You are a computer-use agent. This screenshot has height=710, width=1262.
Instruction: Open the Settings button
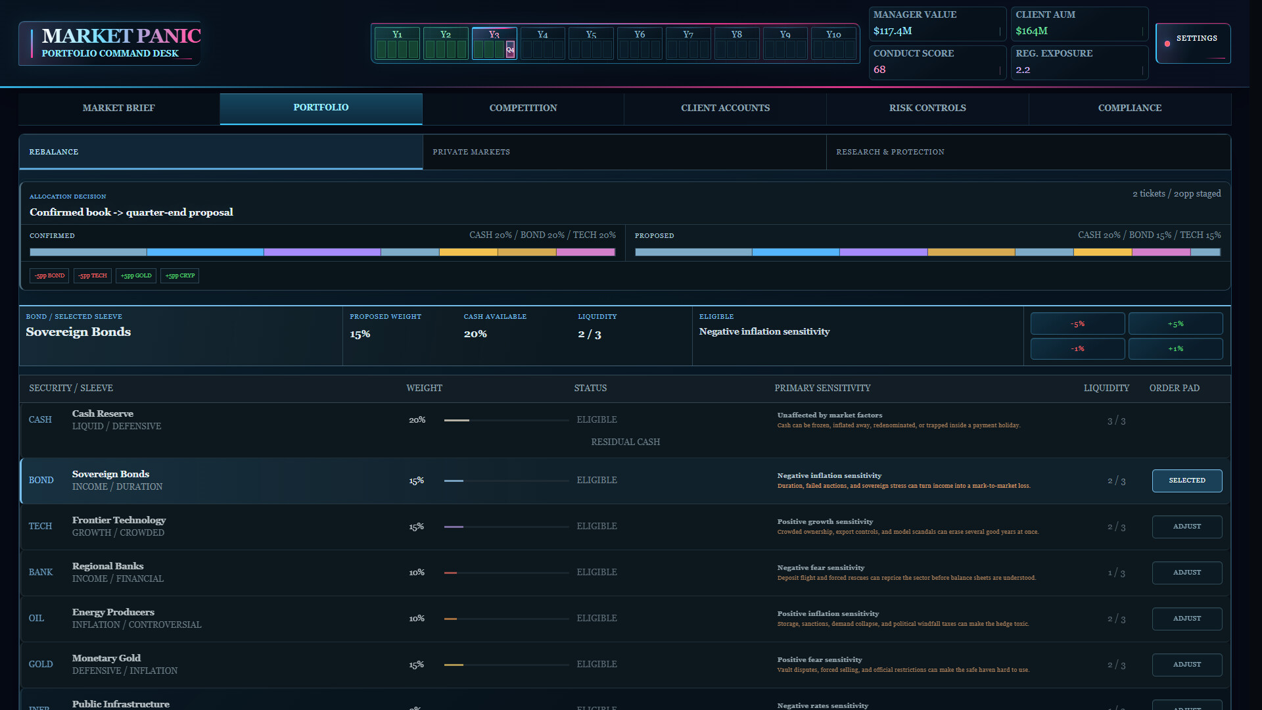tap(1193, 43)
